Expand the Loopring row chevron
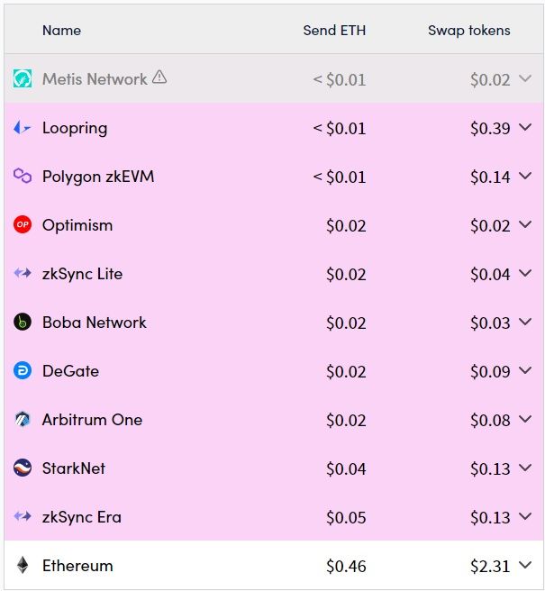 click(526, 128)
